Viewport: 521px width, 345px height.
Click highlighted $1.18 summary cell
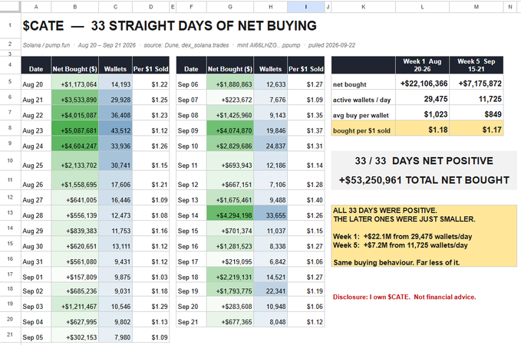point(422,128)
